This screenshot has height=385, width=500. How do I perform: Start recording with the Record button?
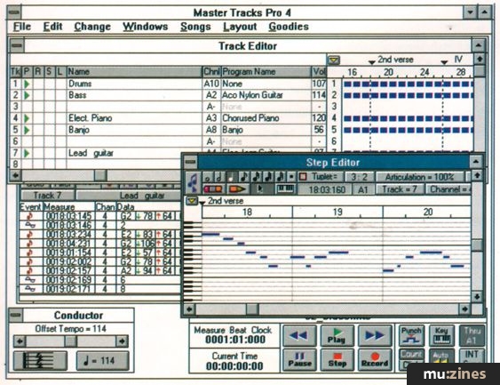tap(375, 360)
